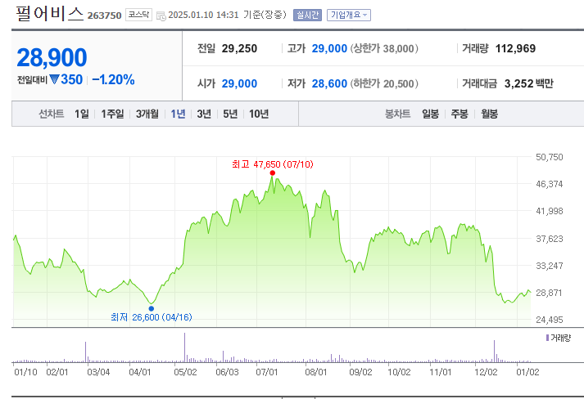Click the 상한가 38,000 text
Screen dimensions: 584x399
tap(384, 49)
